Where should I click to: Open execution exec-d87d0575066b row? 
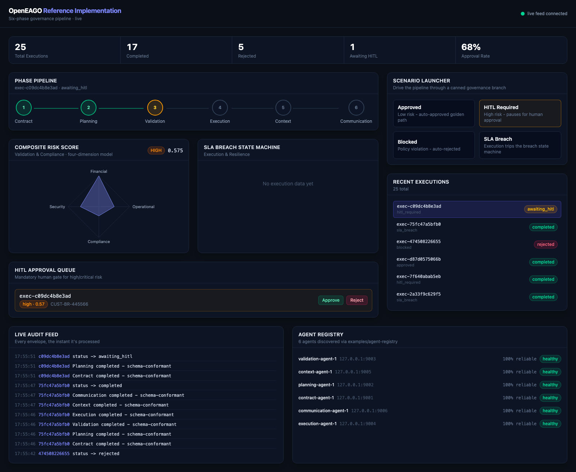[x=477, y=262]
